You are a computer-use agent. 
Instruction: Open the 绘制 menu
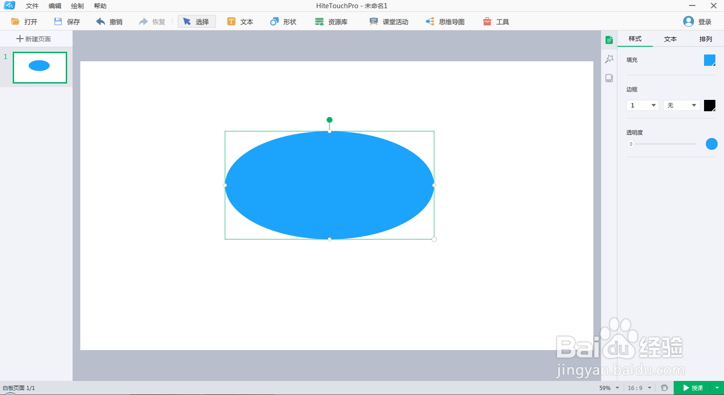(78, 6)
